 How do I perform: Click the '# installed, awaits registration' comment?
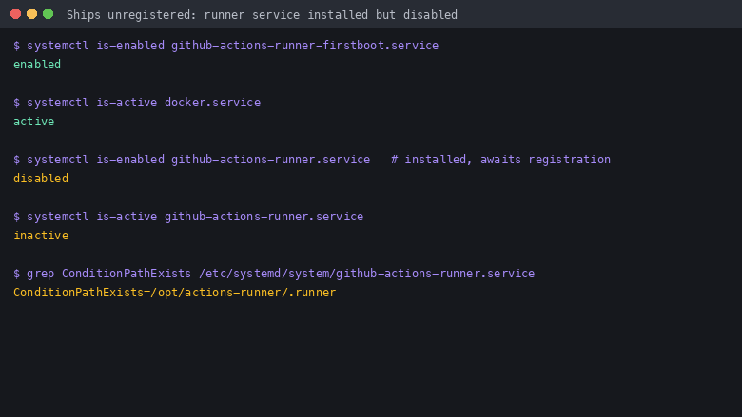point(500,160)
